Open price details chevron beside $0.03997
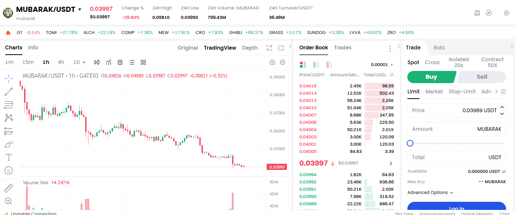This screenshot has height=215, width=515. (x=391, y=163)
